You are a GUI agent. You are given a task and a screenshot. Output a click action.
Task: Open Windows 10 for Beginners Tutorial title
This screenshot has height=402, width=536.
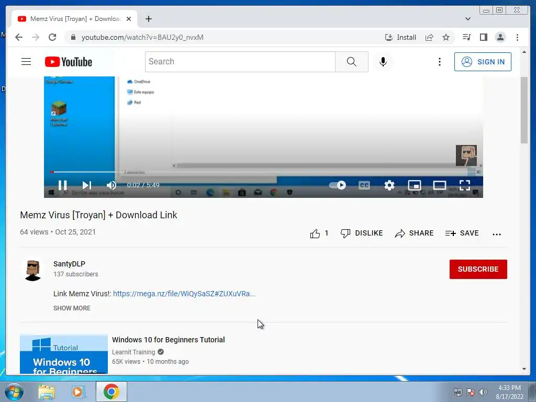(168, 340)
